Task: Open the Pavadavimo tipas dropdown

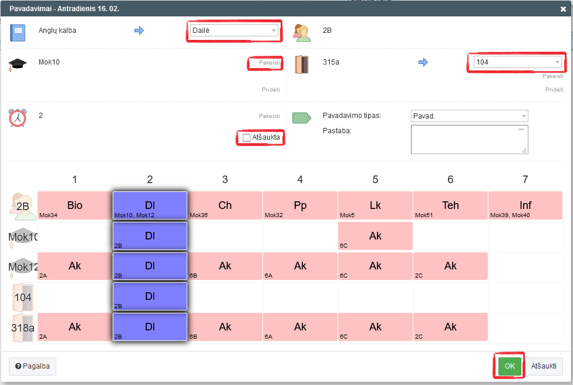Action: pyautogui.click(x=469, y=116)
